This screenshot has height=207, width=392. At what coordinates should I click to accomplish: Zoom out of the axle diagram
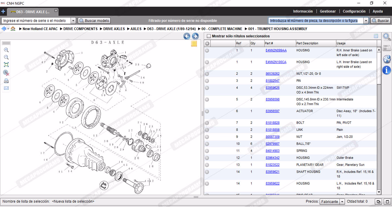coord(6,57)
